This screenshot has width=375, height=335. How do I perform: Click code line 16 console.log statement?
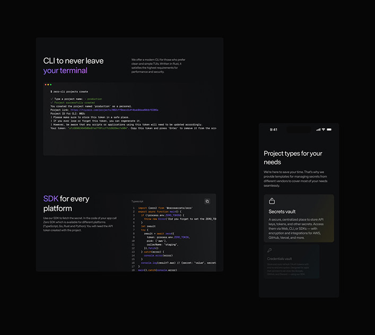pyautogui.click(x=178, y=263)
